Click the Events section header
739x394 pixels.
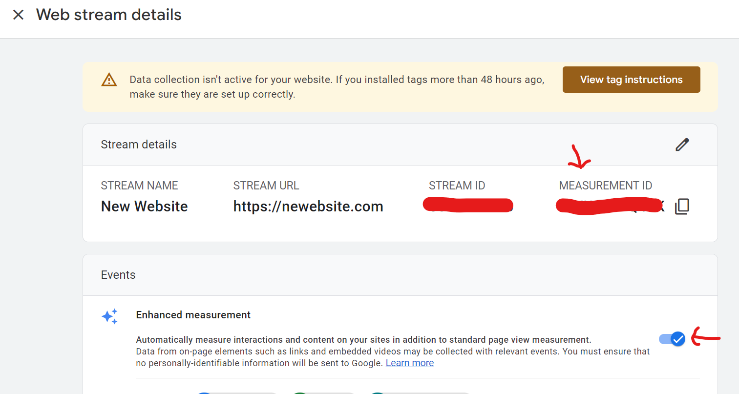118,275
